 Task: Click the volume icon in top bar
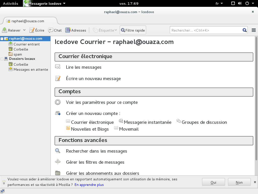click(x=240, y=3)
